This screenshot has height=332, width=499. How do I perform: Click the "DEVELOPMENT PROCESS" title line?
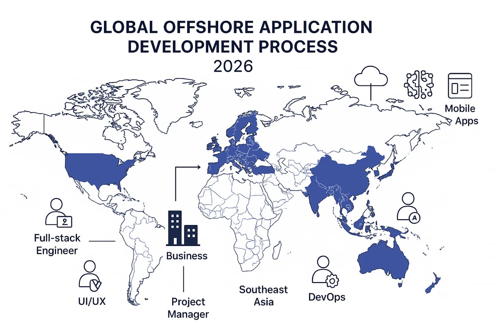232,46
